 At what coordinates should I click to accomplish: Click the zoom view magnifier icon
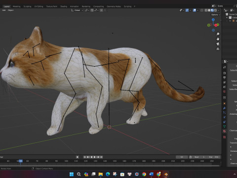[218, 34]
